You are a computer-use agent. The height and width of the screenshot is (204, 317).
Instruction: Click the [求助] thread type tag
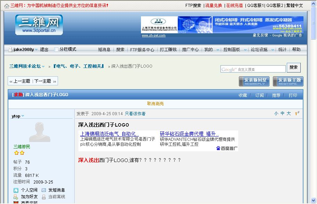click(18, 94)
